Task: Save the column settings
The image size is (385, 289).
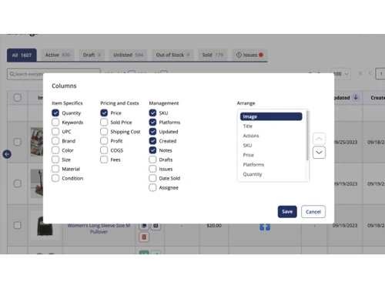Action: point(287,212)
